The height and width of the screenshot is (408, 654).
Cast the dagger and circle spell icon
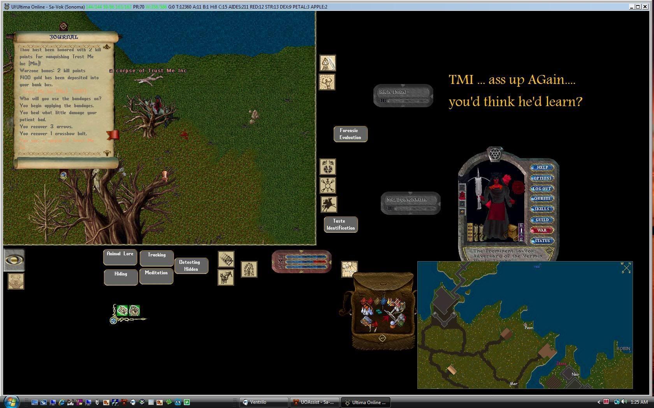[x=328, y=185]
